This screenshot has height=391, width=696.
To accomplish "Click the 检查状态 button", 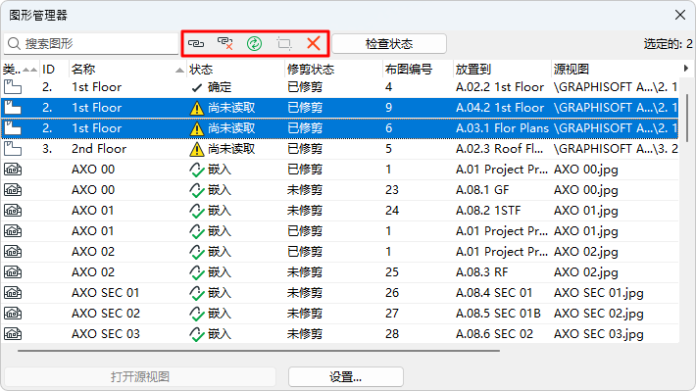I will 389,43.
